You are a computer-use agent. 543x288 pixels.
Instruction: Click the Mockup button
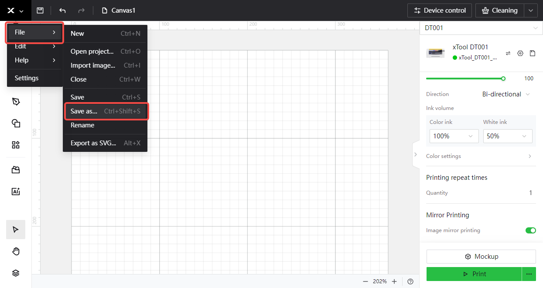click(x=481, y=257)
